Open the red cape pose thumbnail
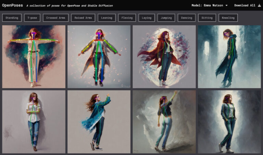263x155 pixels. (x=164, y=56)
